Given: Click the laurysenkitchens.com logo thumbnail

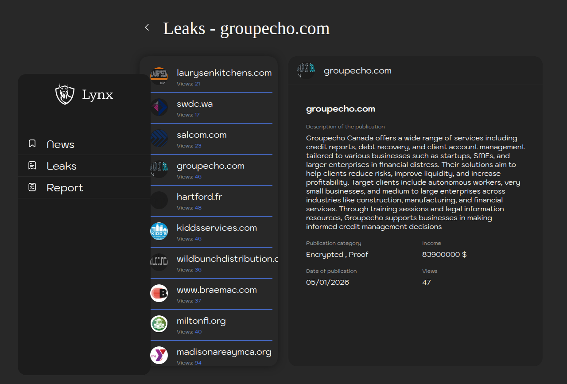Looking at the screenshot, I should point(159,76).
